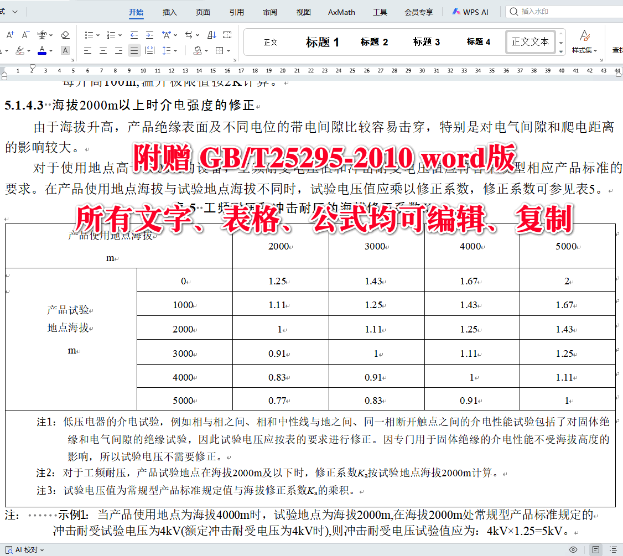623x556 pixels.
Task: Toggle justify alignment
Action: pos(134,50)
